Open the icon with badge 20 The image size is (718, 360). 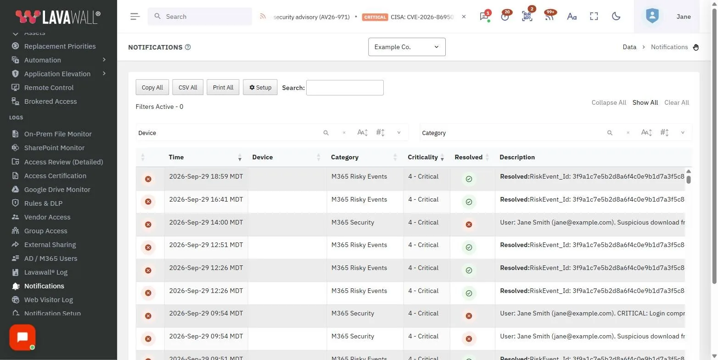click(505, 17)
